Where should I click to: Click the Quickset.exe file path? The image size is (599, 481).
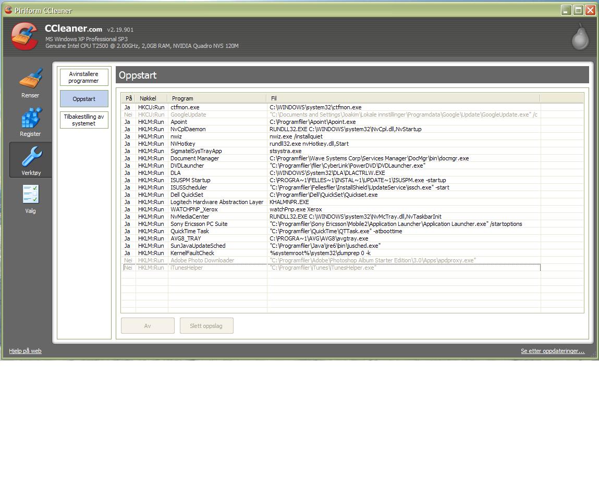[x=324, y=195]
